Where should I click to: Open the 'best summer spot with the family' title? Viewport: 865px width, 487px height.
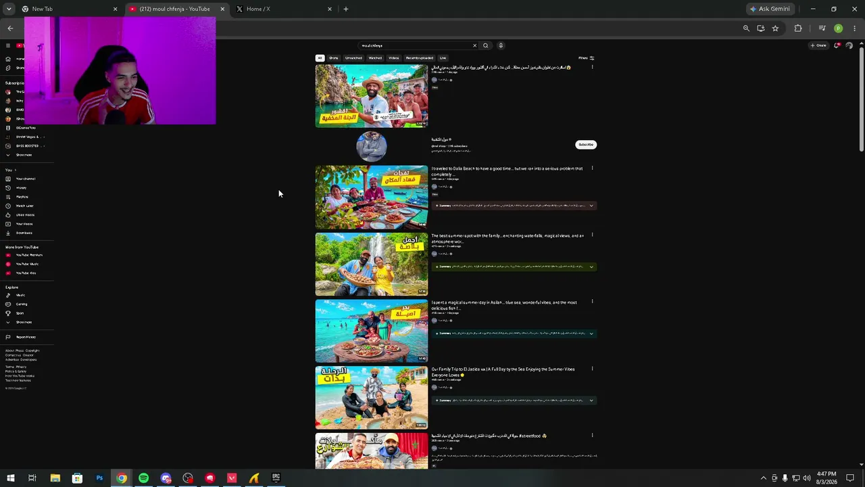[x=508, y=238]
